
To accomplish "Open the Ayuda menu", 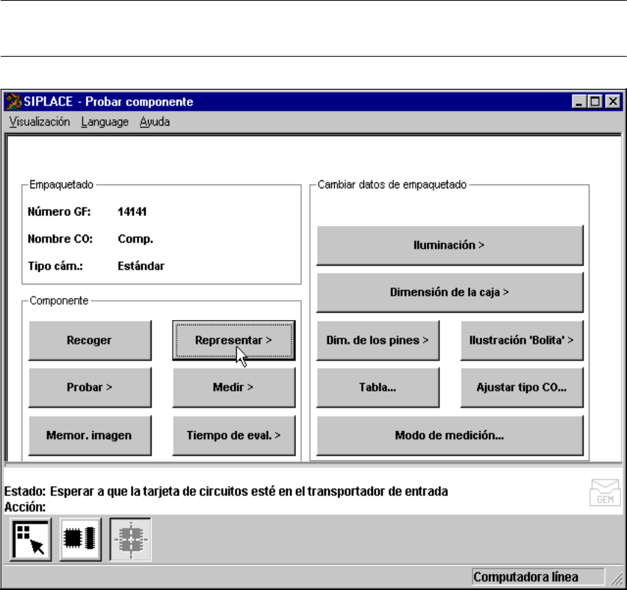I will [x=155, y=122].
